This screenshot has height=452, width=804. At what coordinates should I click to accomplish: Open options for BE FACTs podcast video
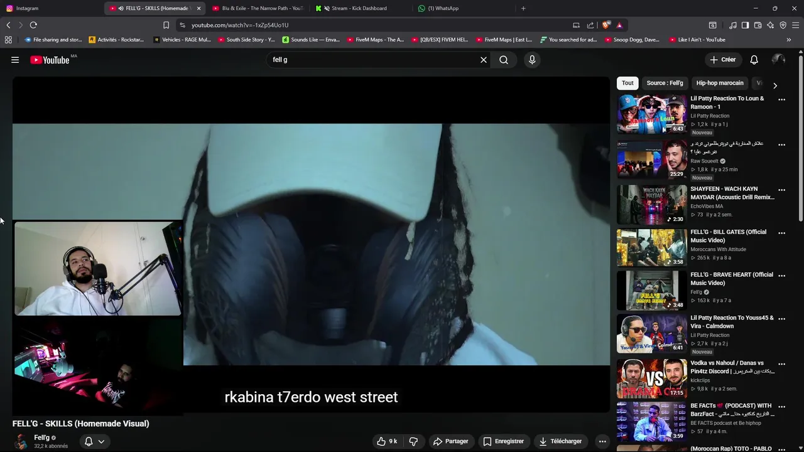tap(782, 406)
